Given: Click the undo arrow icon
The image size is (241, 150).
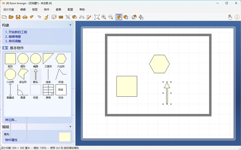Looking at the screenshot, I should pyautogui.click(x=32, y=17).
